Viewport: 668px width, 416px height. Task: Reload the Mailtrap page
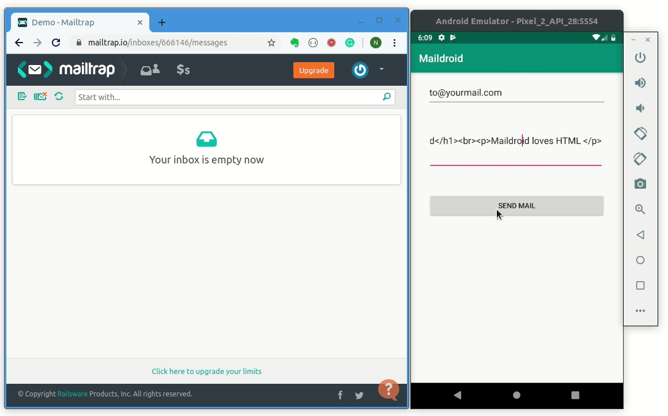tap(56, 43)
